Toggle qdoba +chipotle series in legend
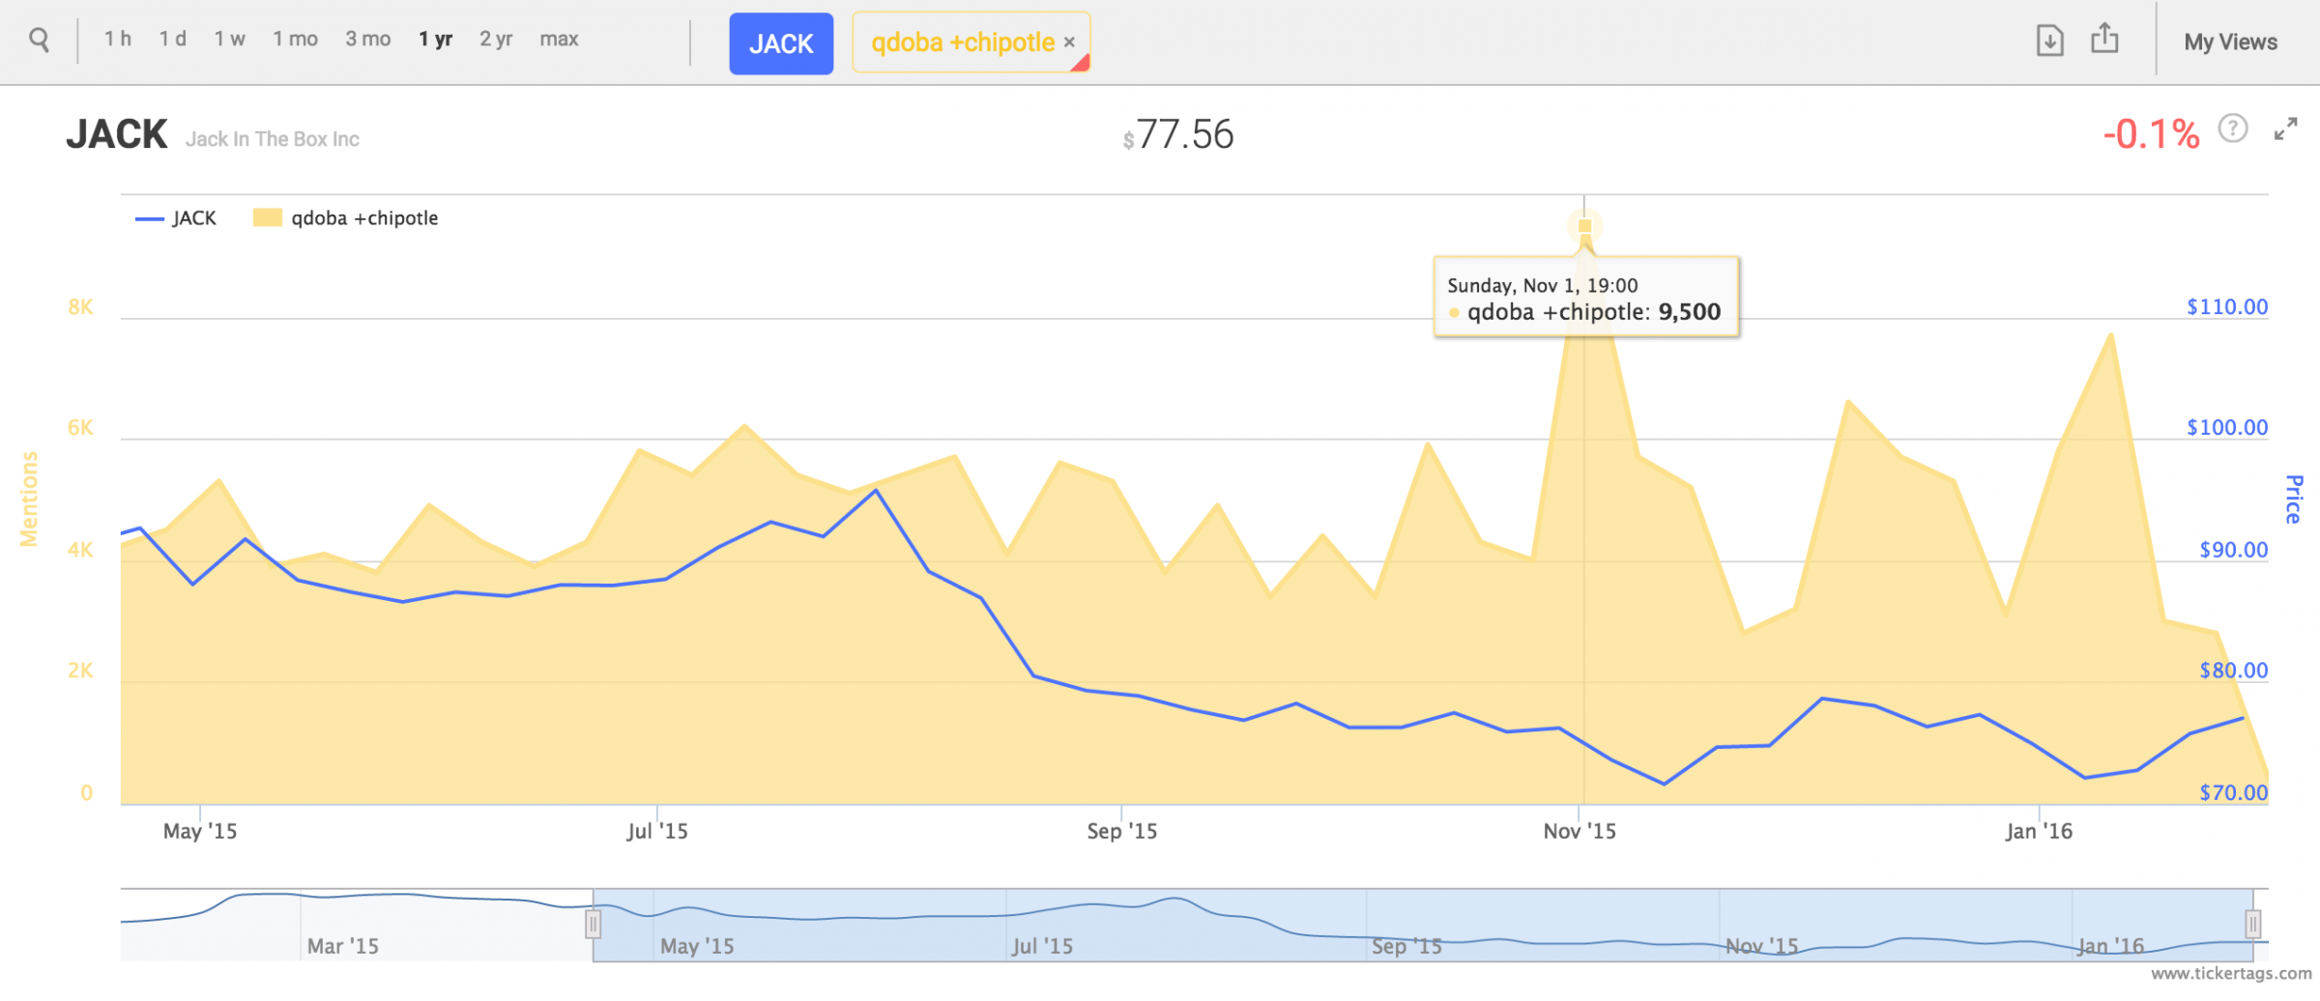 point(345,218)
